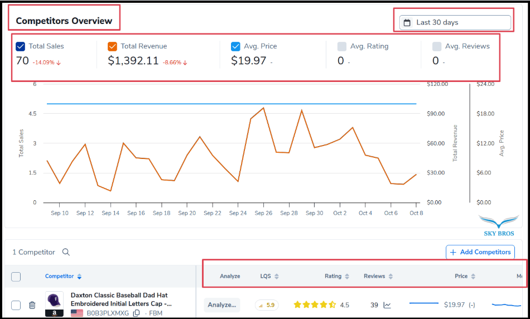Viewport: 530px width, 319px height.
Task: Click the 5.9 LQS badge
Action: [266, 305]
